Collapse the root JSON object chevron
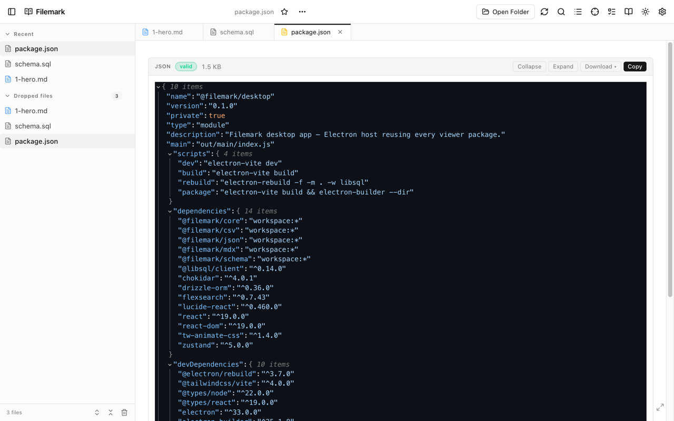 pos(158,87)
